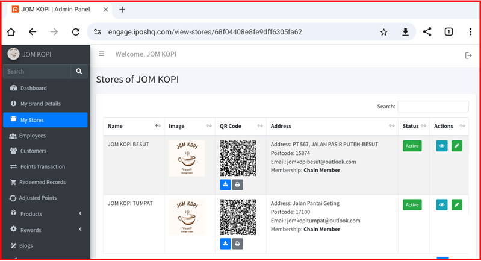This screenshot has width=481, height=261.
Task: Print the JOM KOPI TUMPAT QR code
Action: point(238,244)
